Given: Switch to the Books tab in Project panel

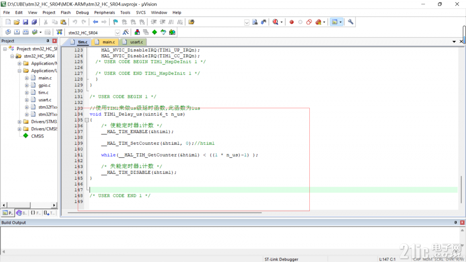Looking at the screenshot, I should (x=22, y=213).
